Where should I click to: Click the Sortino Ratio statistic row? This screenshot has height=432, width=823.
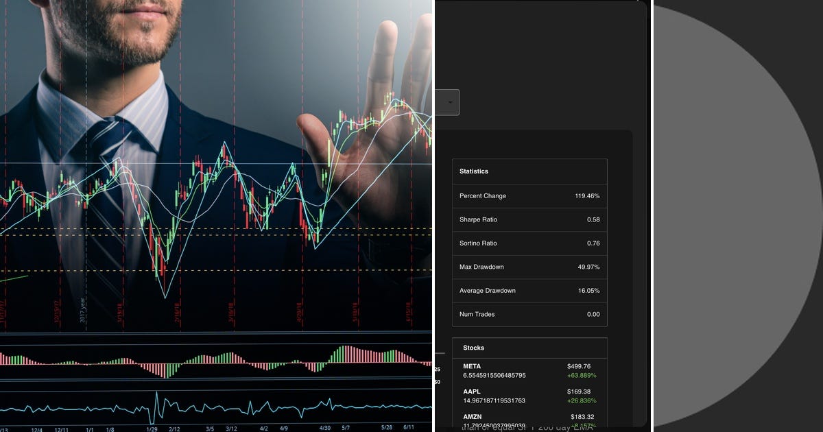[529, 243]
